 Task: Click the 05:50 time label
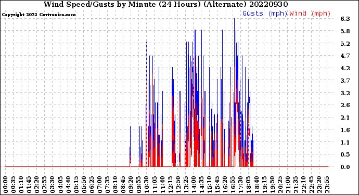(84, 185)
